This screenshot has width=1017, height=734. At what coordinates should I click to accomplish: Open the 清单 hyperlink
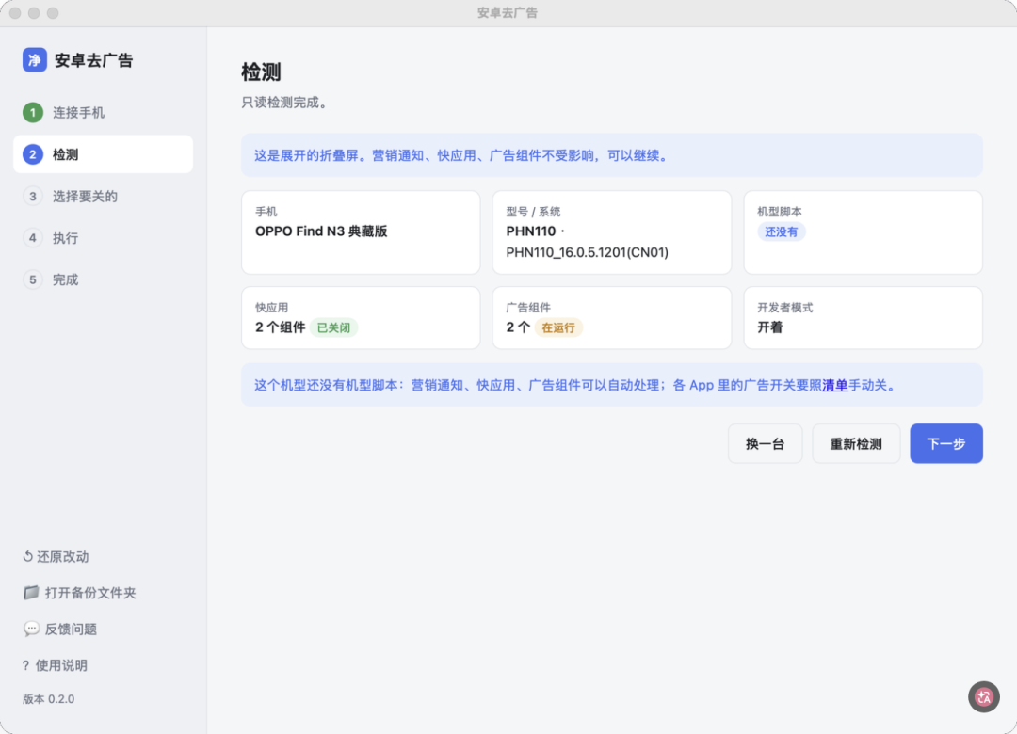pos(834,385)
